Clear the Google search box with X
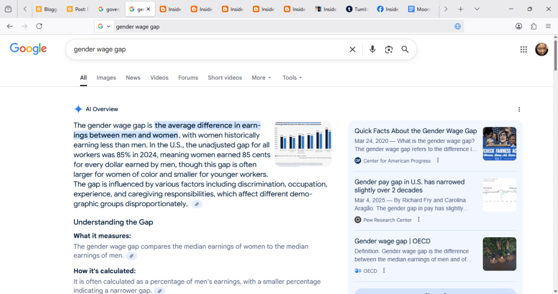Viewport: 558px width, 294px height. pos(352,50)
